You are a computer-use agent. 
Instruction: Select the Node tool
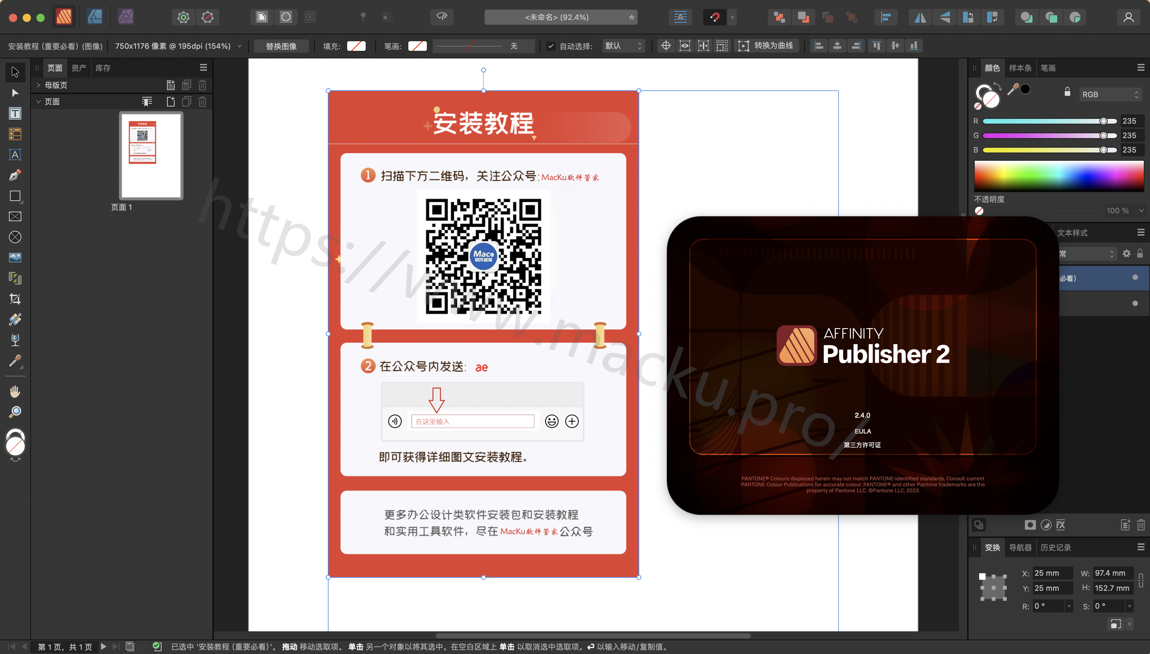[15, 92]
